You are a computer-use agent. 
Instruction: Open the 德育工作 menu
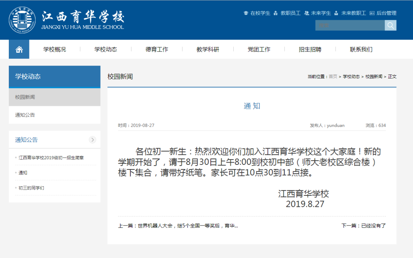(x=157, y=49)
